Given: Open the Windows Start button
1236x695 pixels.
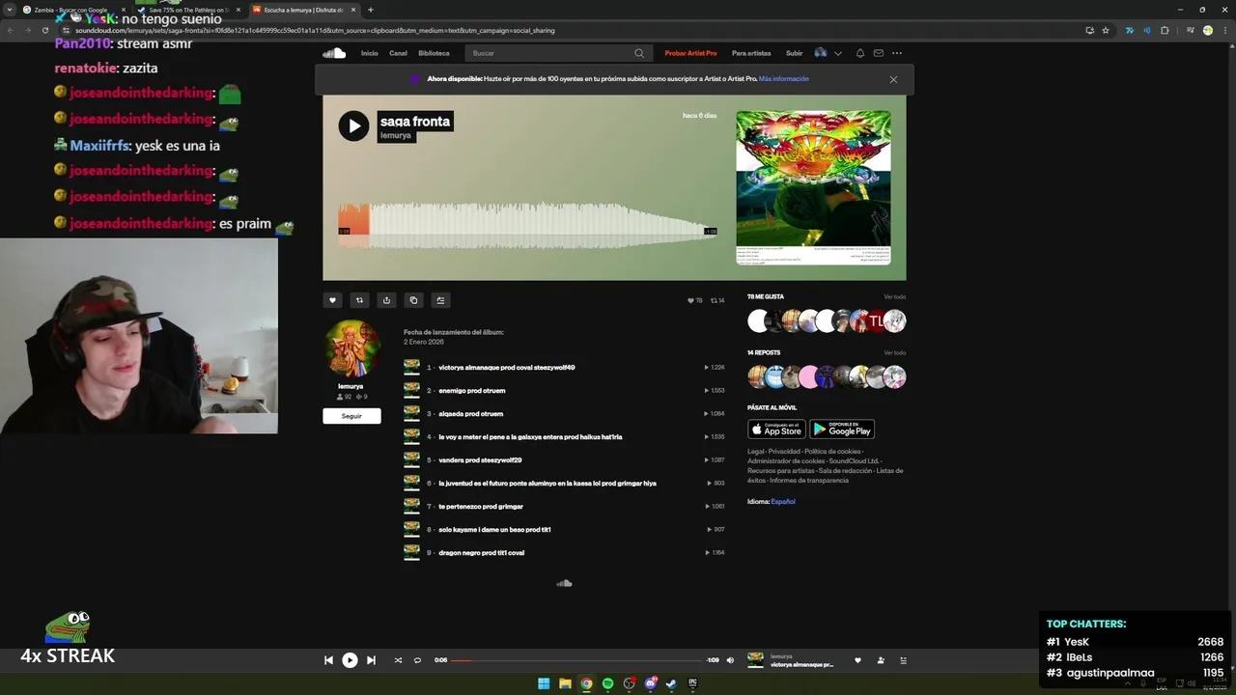Looking at the screenshot, I should (x=544, y=683).
